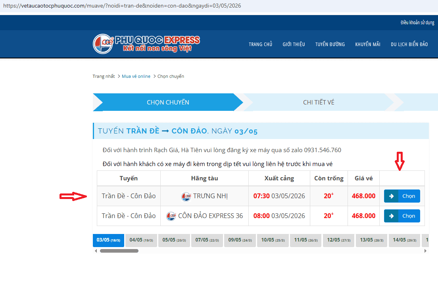Open the Giới thiệu menu item
The image size is (438, 288).
(x=294, y=44)
